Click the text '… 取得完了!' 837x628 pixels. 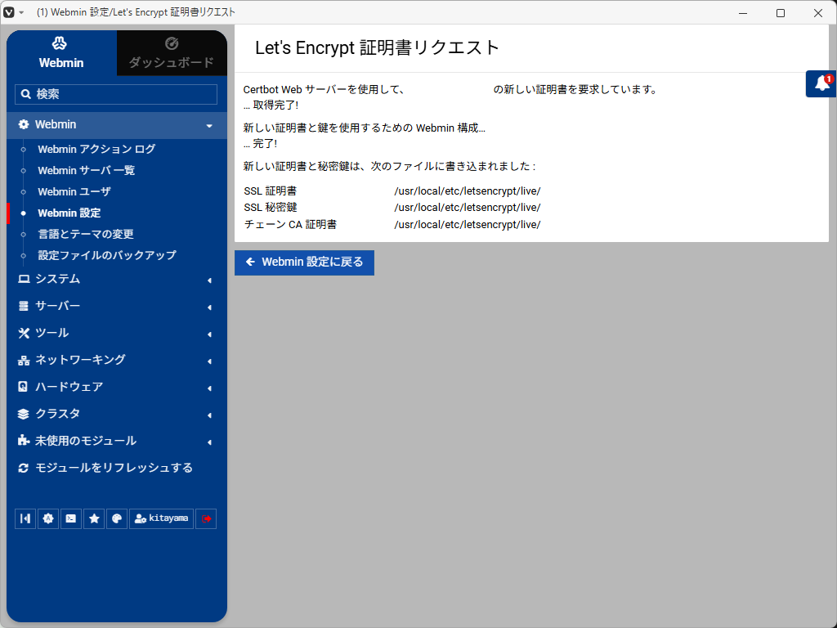(x=271, y=105)
